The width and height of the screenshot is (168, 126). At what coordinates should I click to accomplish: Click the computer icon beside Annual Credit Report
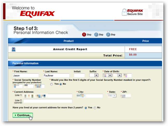point(13,49)
